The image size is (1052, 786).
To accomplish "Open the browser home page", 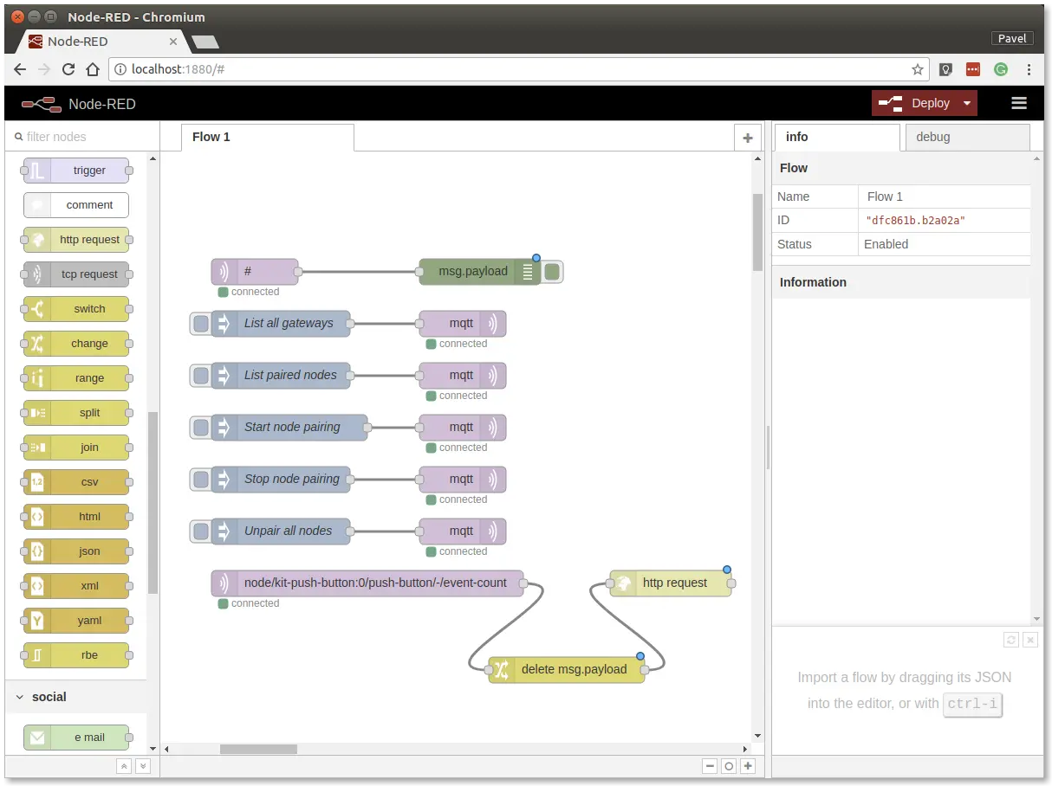I will pyautogui.click(x=93, y=69).
